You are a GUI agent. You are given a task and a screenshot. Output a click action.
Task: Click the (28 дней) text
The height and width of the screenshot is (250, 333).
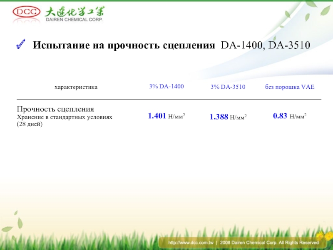[30, 125]
